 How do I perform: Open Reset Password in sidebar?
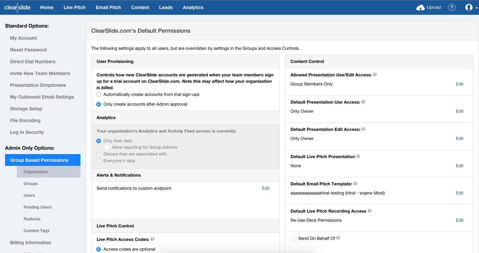(x=28, y=50)
